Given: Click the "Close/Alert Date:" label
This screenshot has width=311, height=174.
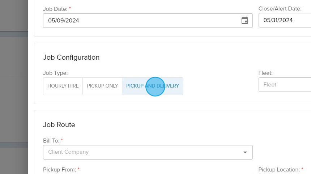Looking at the screenshot, I should click(280, 8).
